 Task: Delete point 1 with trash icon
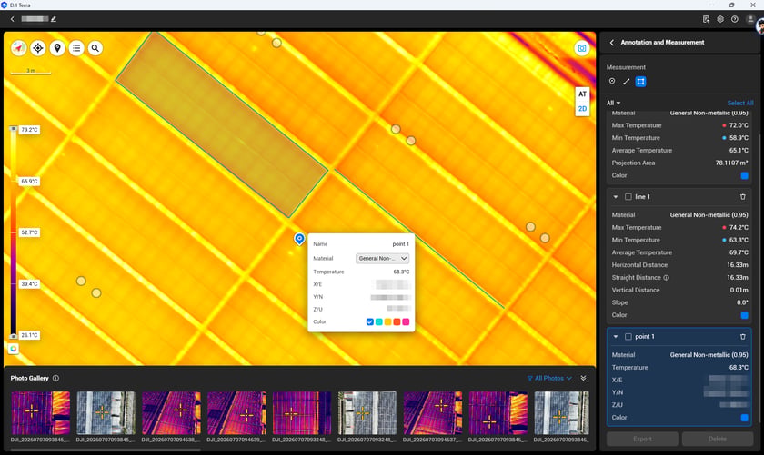point(742,336)
